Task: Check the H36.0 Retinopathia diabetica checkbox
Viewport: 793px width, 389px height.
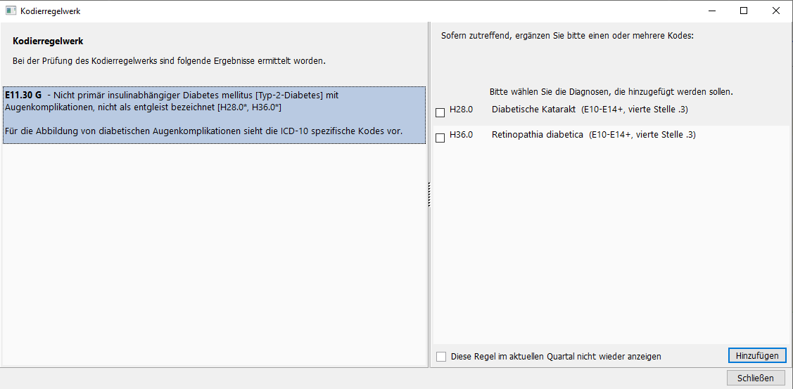Action: [x=440, y=138]
